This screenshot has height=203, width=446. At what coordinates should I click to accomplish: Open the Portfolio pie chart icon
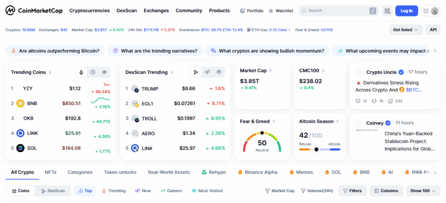click(242, 11)
